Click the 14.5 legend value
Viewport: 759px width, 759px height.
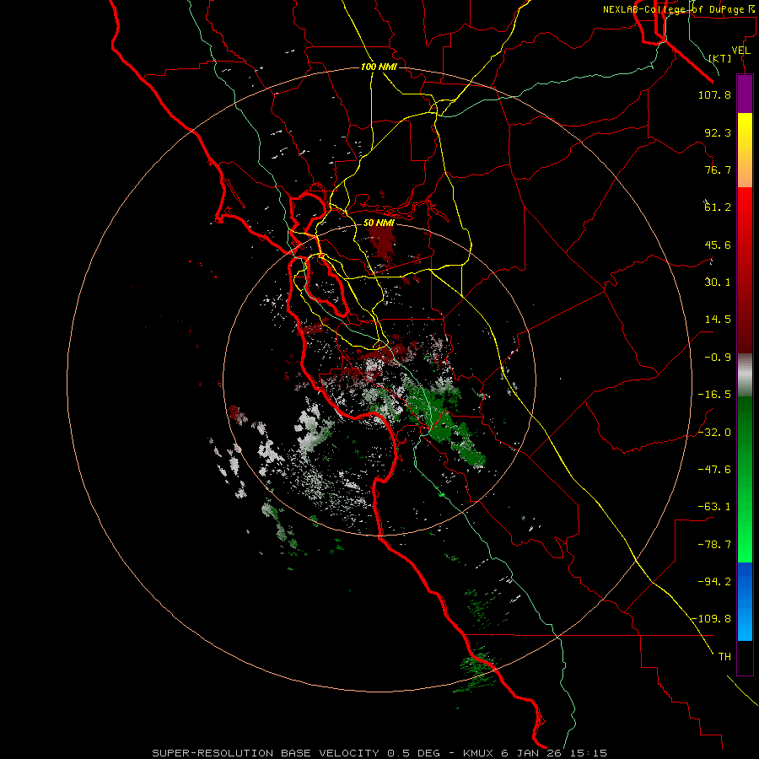pos(718,320)
